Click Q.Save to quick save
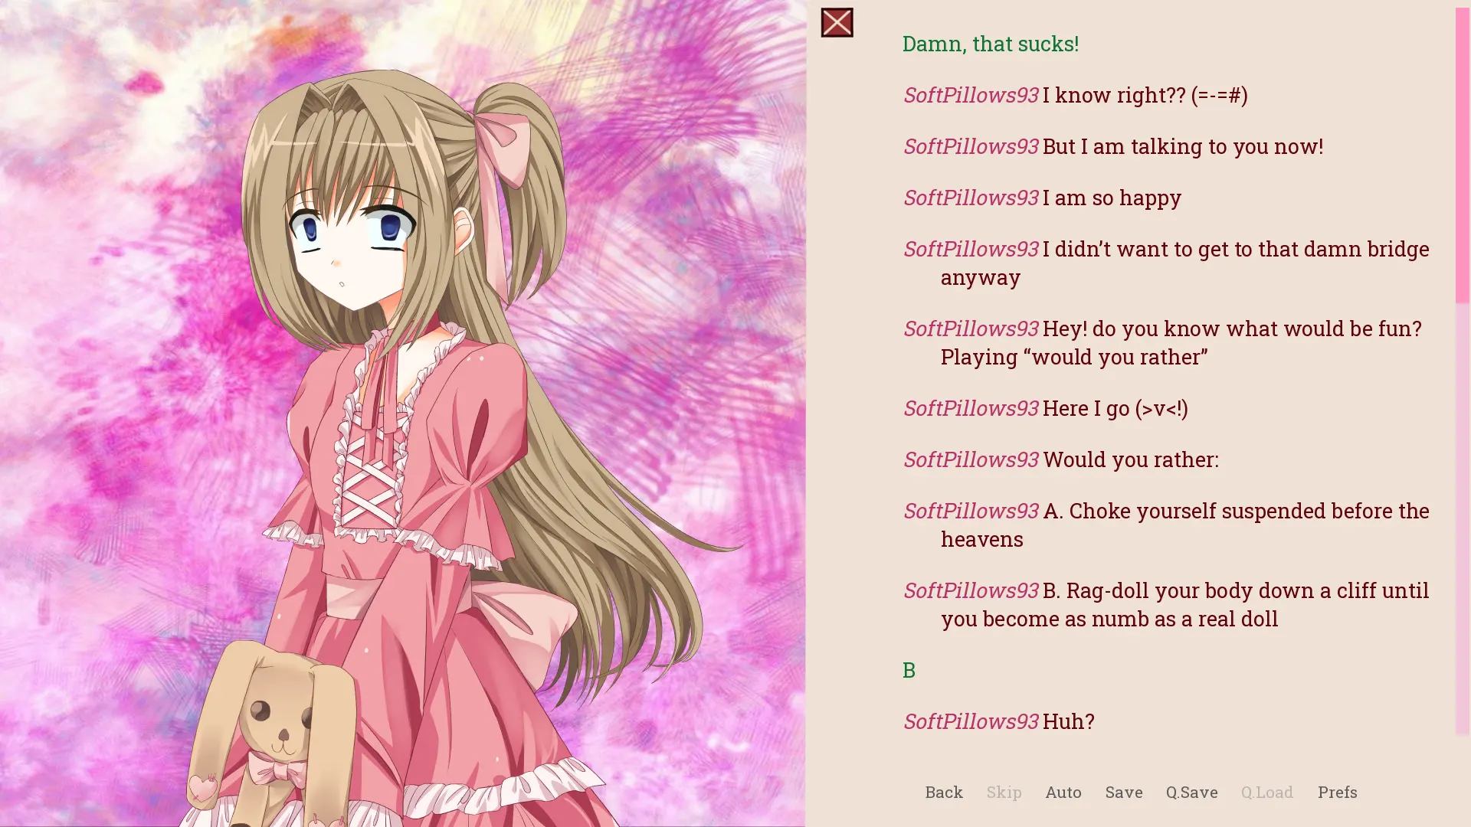 tap(1191, 792)
